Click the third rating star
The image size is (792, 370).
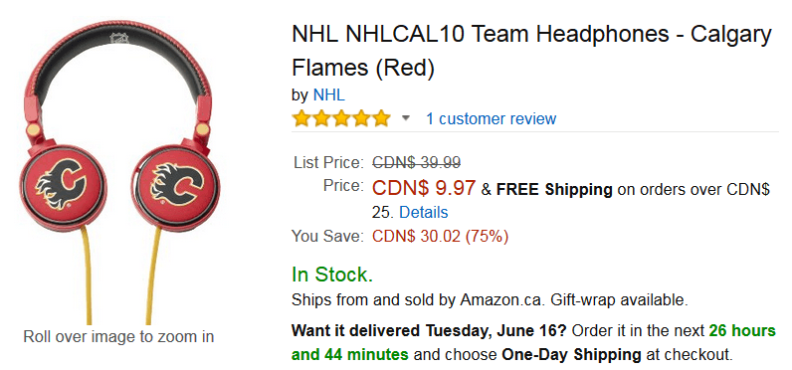coord(341,118)
